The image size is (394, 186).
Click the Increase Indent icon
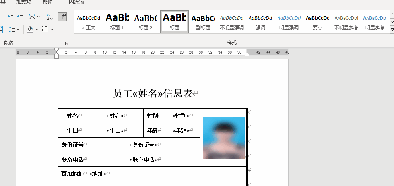pos(19,17)
